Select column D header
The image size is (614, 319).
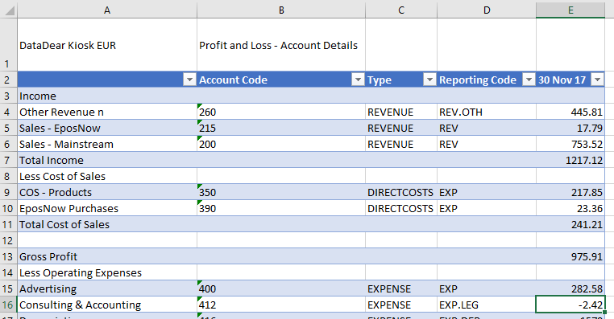tap(487, 10)
